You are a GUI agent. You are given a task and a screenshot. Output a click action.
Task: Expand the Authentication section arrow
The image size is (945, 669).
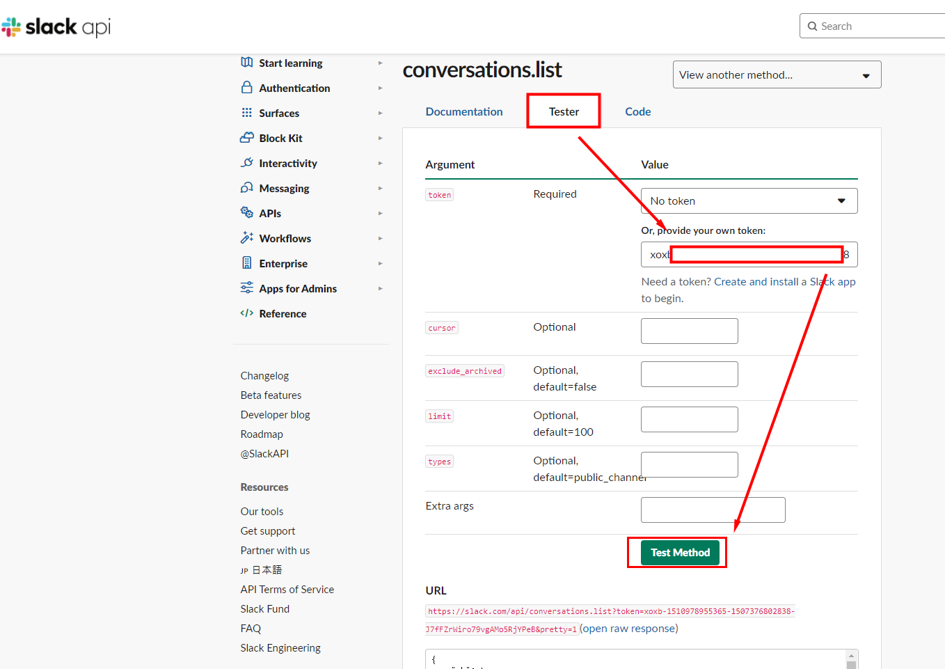[380, 88]
